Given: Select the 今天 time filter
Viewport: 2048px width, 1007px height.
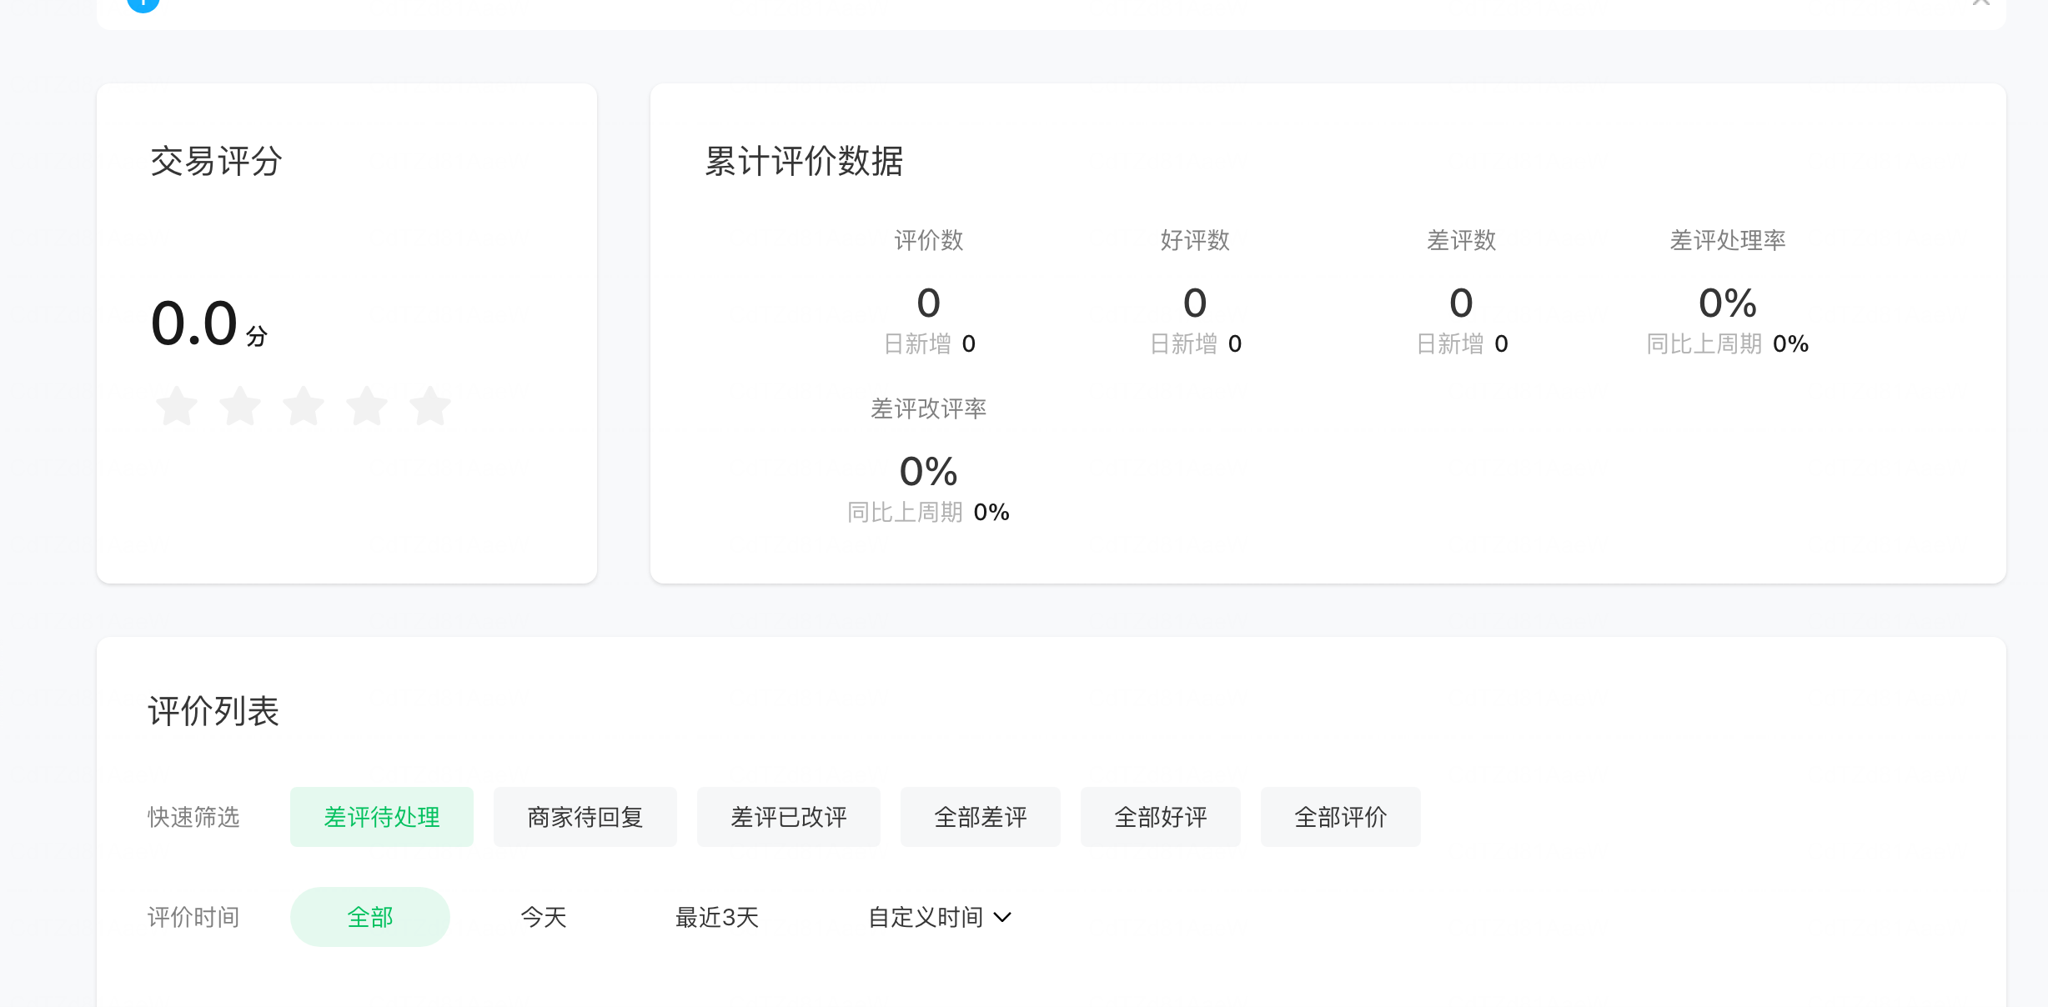Looking at the screenshot, I should click(x=544, y=917).
